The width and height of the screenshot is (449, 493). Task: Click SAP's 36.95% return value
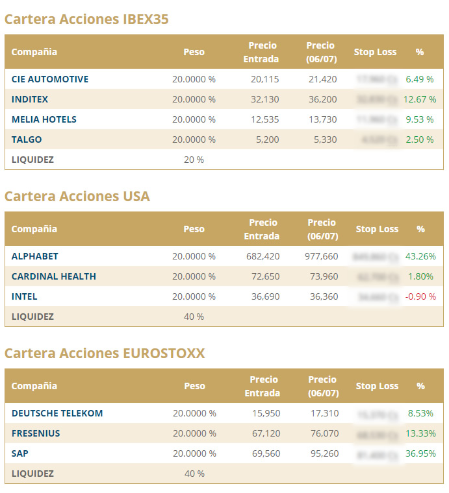tap(420, 453)
